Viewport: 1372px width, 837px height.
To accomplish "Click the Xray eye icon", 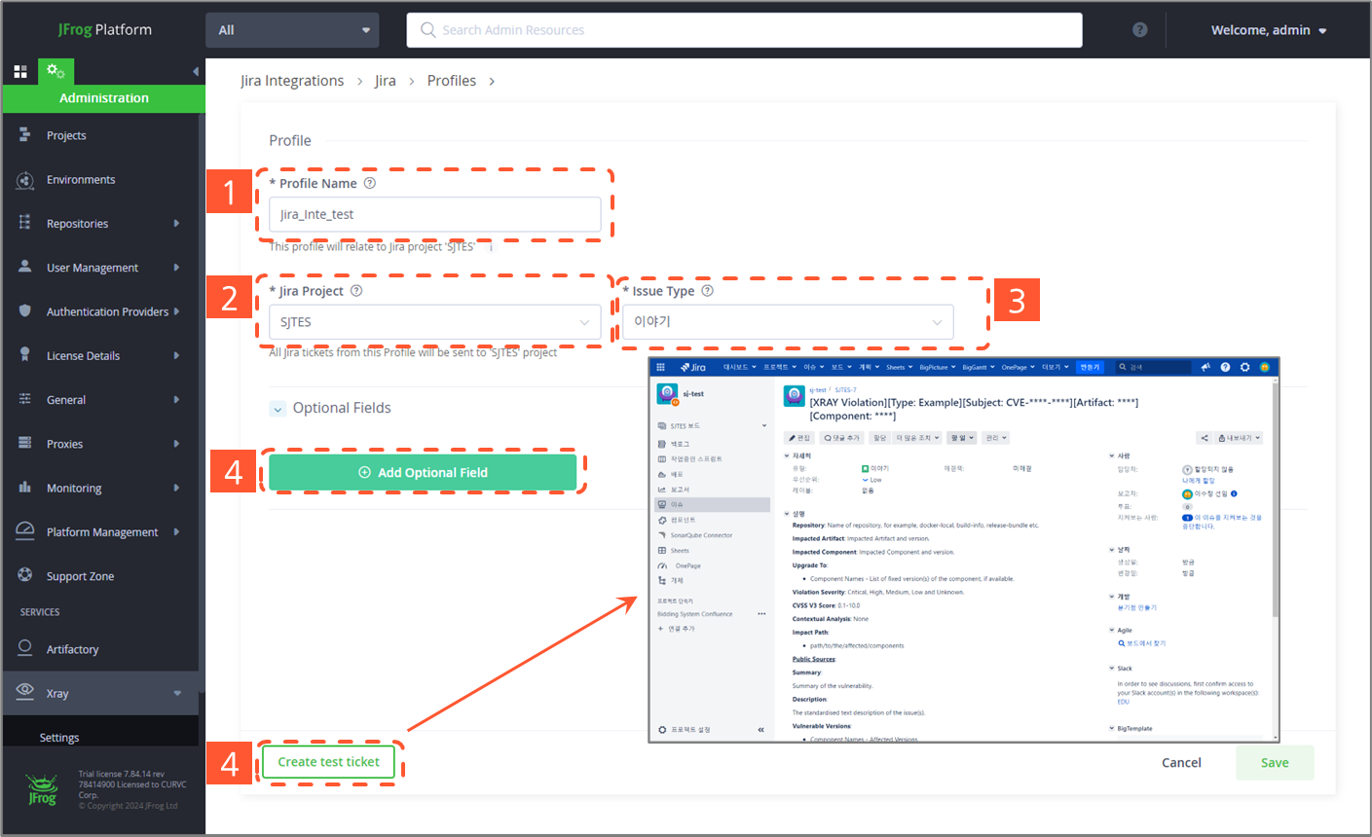I will pyautogui.click(x=24, y=690).
